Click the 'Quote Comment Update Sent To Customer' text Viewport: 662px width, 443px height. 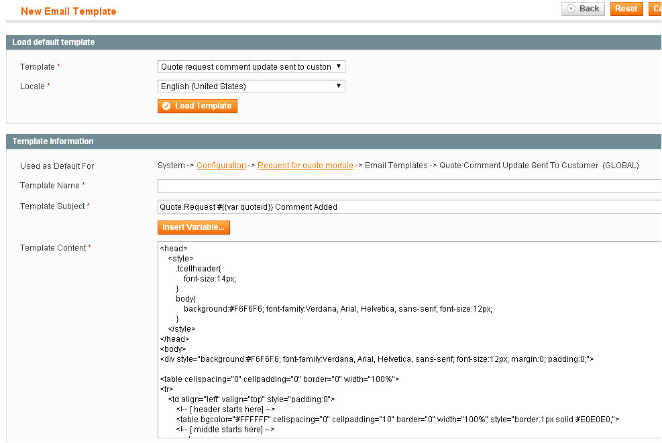(519, 166)
